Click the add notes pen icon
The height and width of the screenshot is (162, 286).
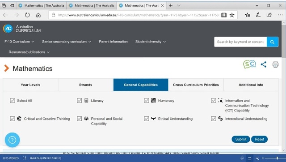tap(258, 15)
